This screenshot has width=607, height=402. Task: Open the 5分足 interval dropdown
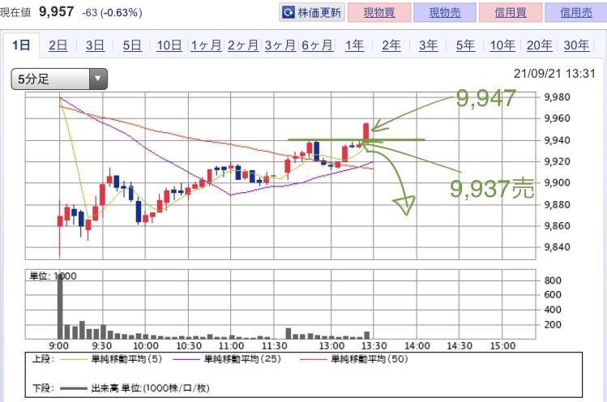pos(59,79)
